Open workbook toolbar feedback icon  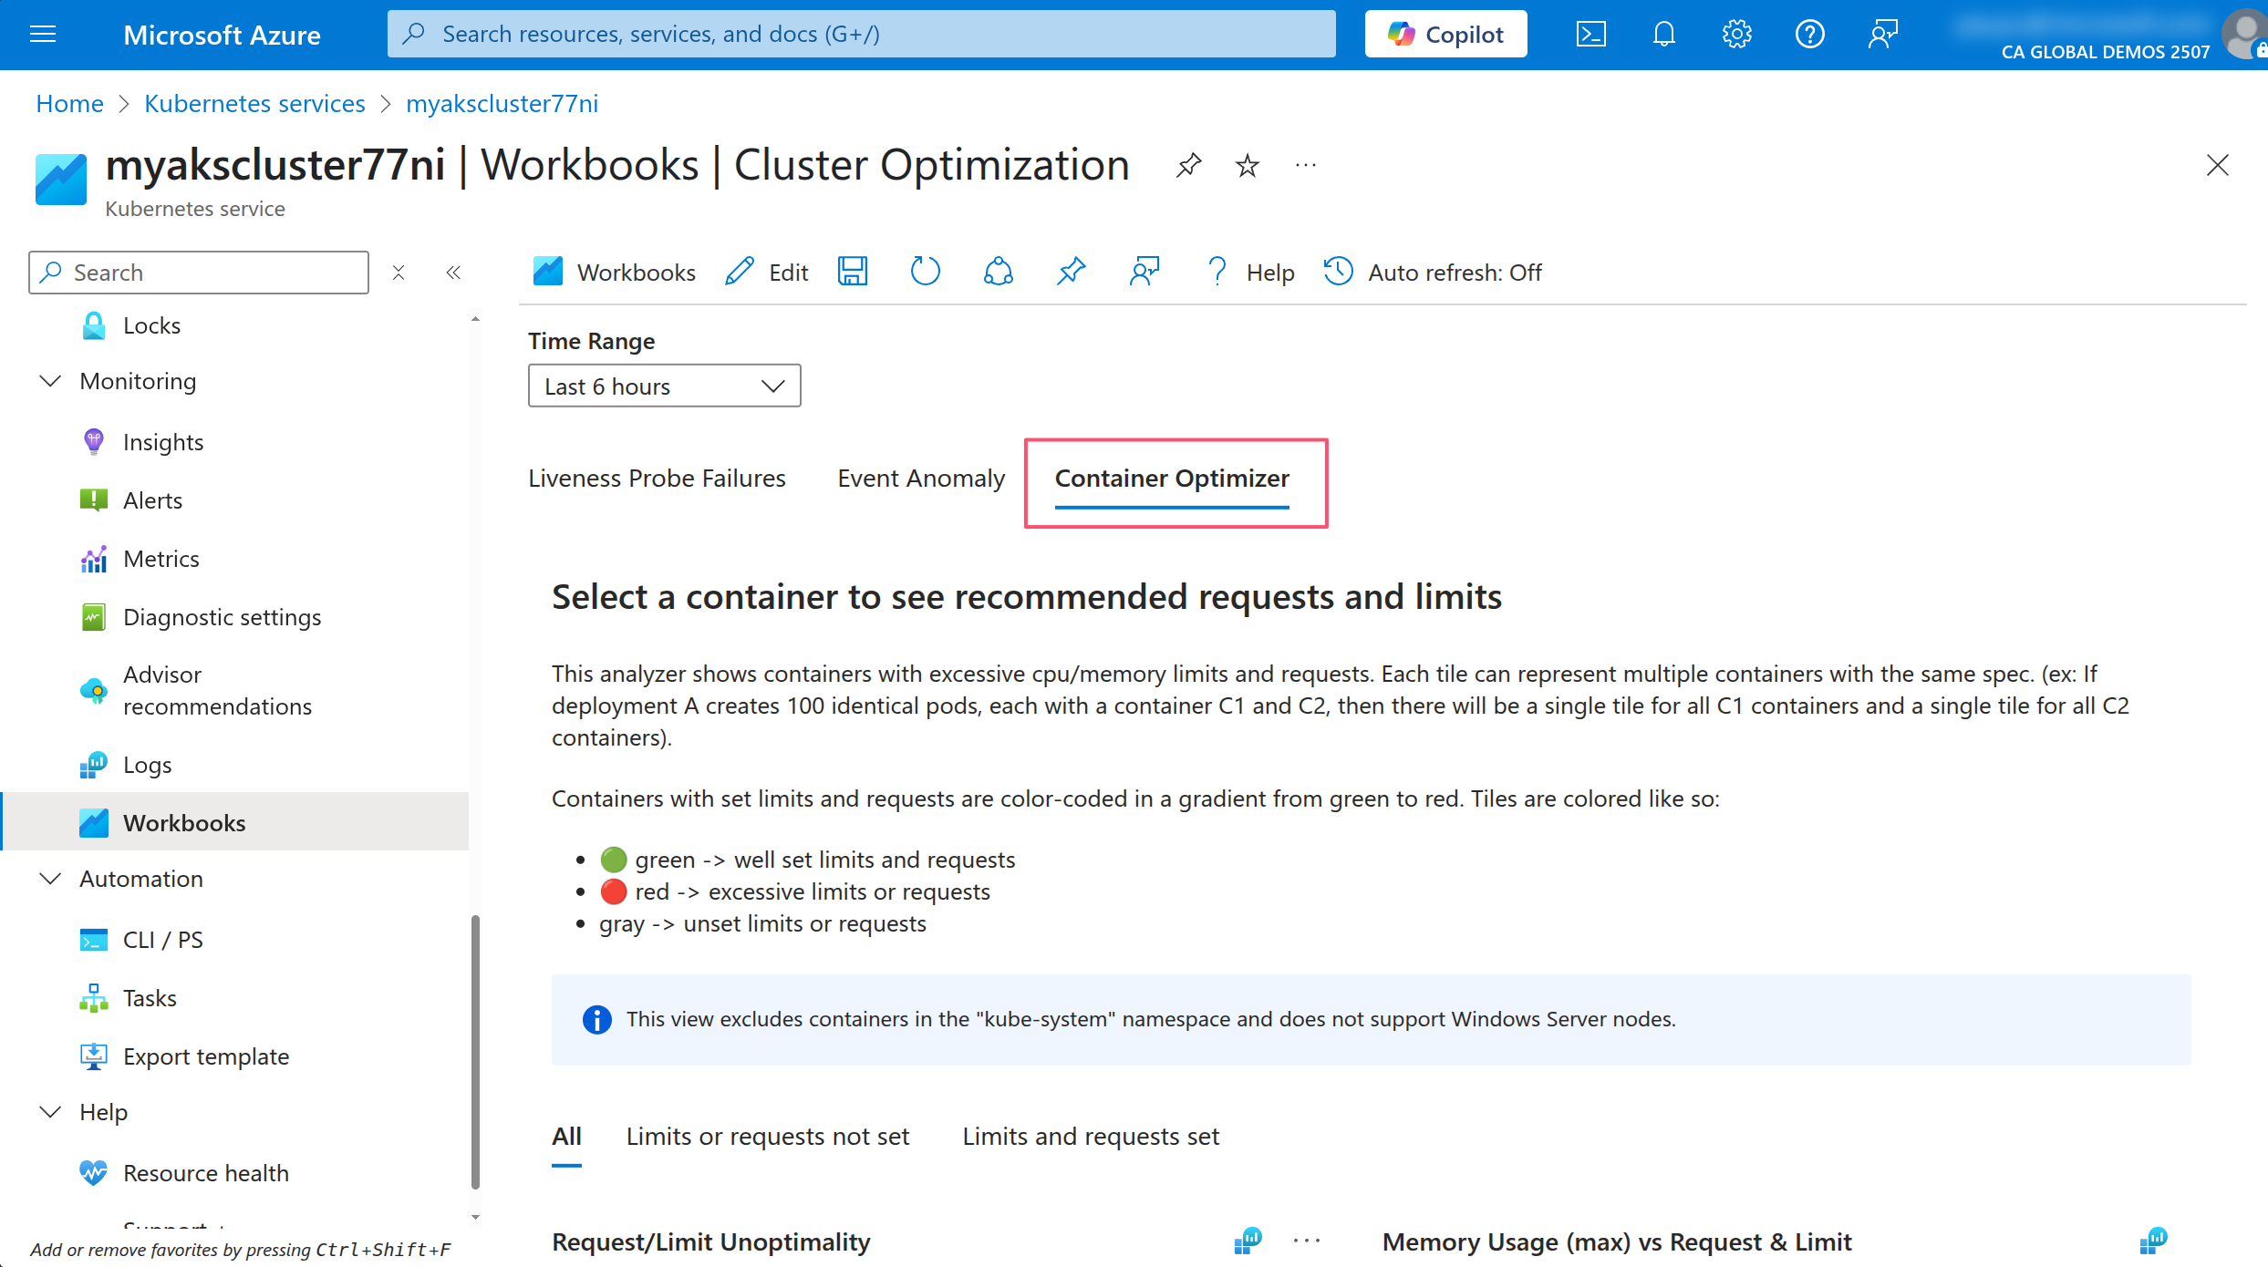click(x=1144, y=272)
